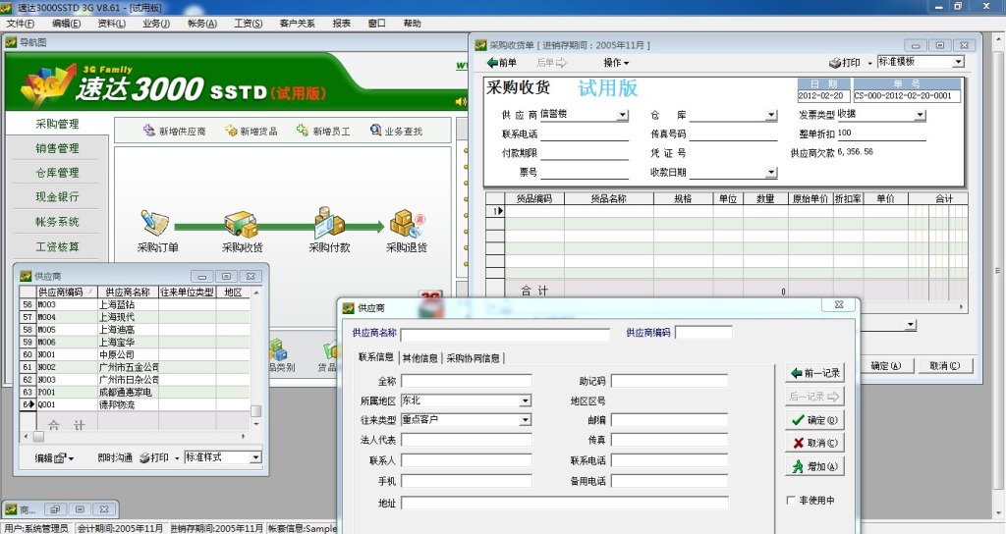Select supplier row 中原公司

pos(135,354)
